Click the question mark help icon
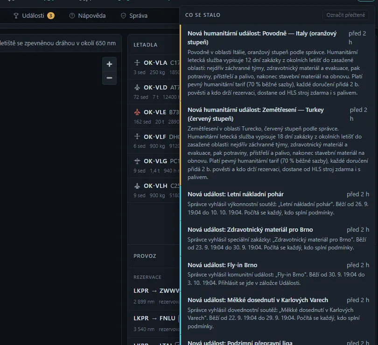 click(72, 16)
